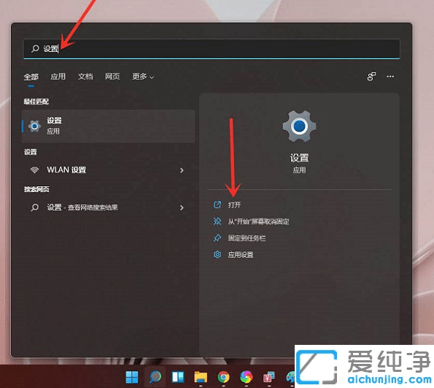Open the three-dot more options menu
The height and width of the screenshot is (388, 434).
[390, 76]
